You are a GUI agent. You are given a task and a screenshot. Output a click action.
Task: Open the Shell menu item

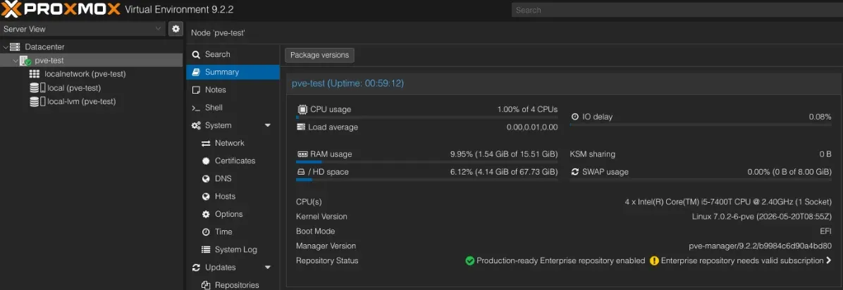[233, 108]
